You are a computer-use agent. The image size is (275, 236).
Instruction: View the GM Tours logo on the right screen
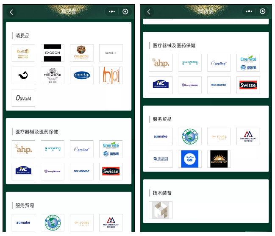(x=219, y=136)
